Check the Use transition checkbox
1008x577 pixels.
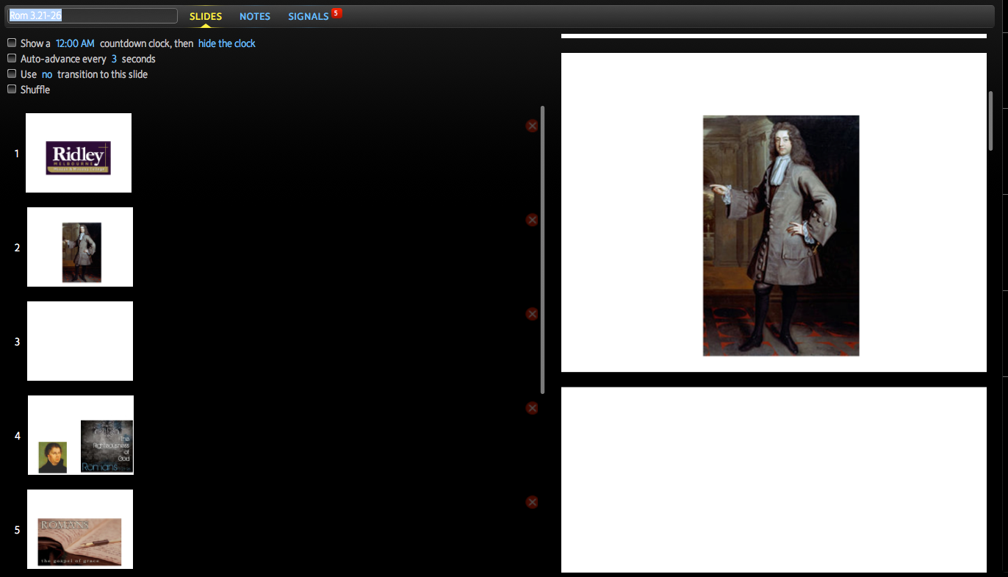point(12,74)
